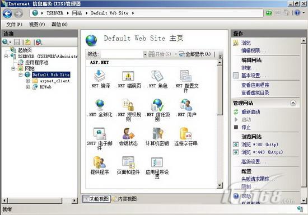Click the connections pane horizontal scrollbar right arrow
Viewport: 308px width, 215px height.
point(74,200)
